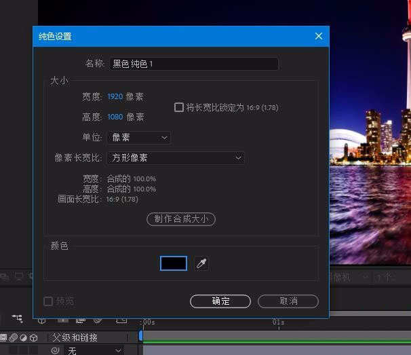Viewport: 411px width, 355px height.
Task: Open the units dropdown showing 像素
Action: click(x=138, y=138)
